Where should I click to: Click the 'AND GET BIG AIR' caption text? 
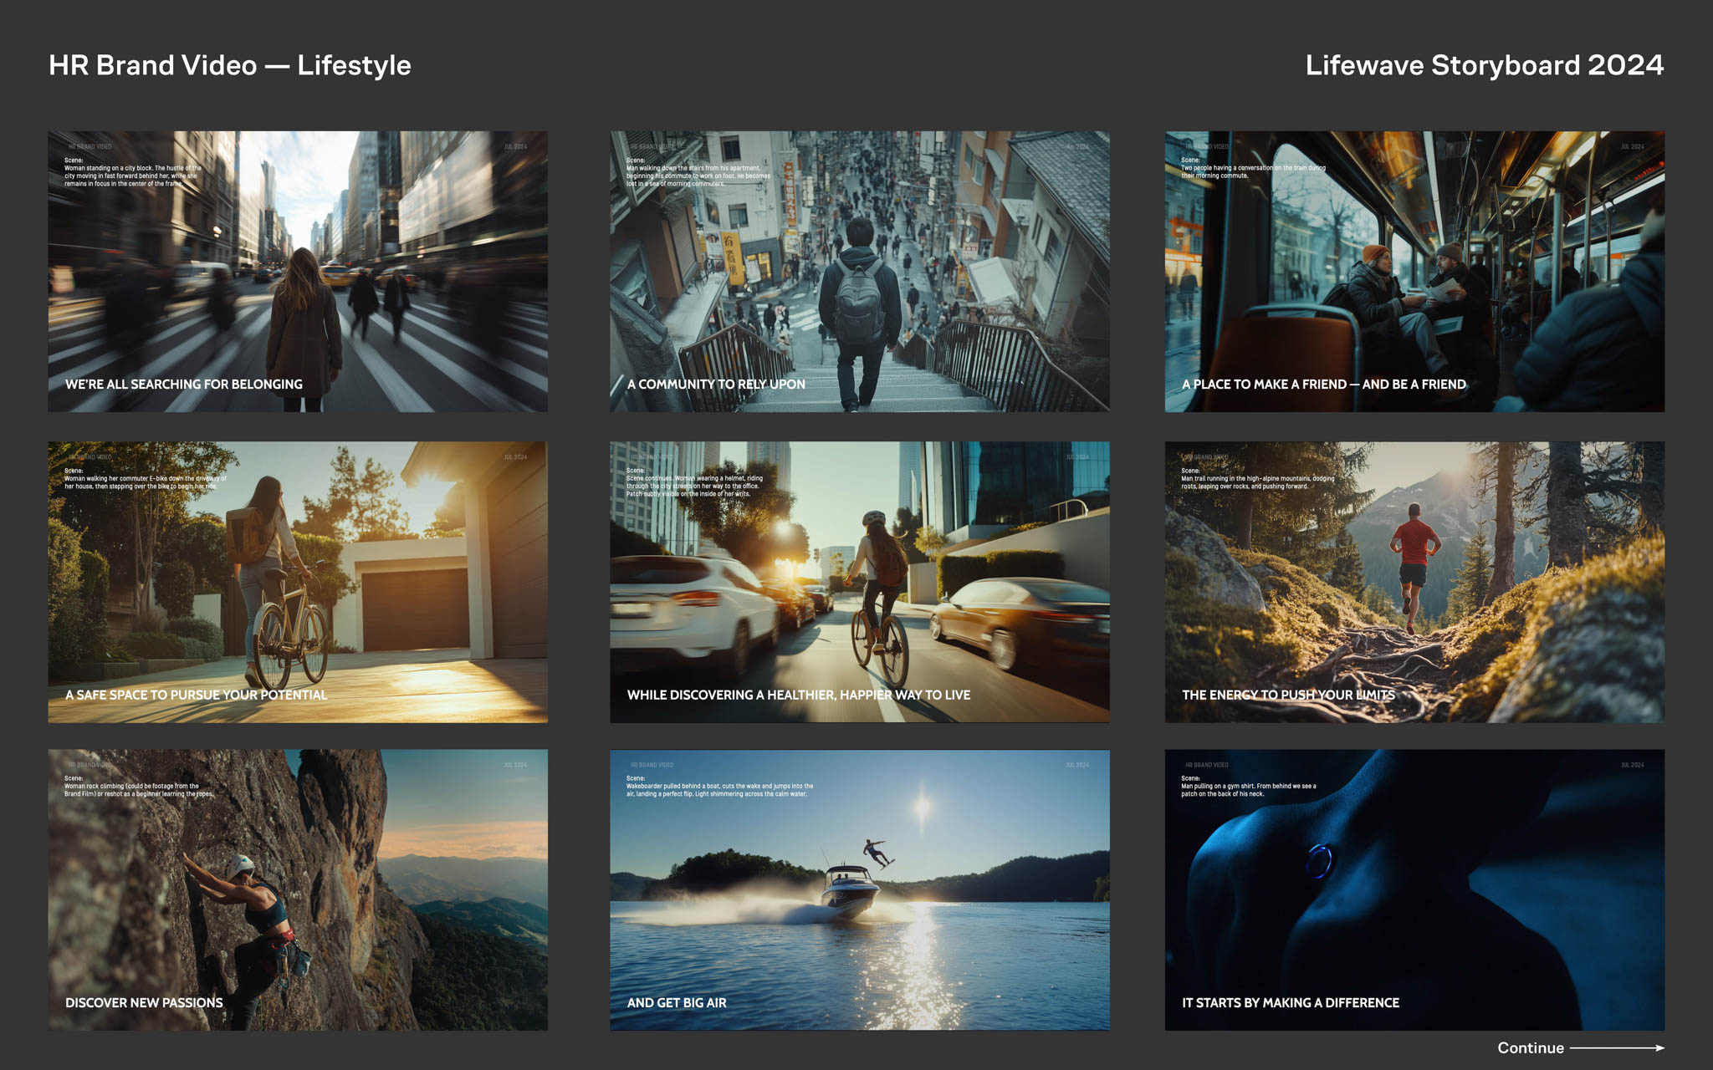coord(677,1003)
